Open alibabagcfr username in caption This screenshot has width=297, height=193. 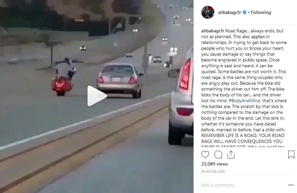click(212, 31)
